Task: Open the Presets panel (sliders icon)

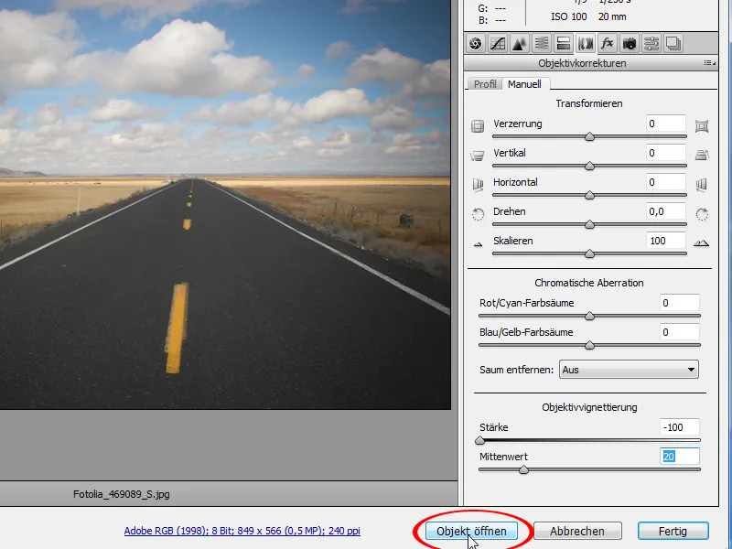Action: (x=651, y=44)
